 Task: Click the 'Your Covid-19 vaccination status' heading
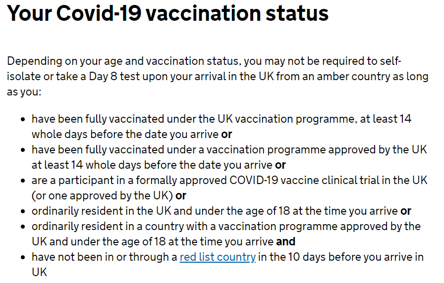tap(167, 13)
